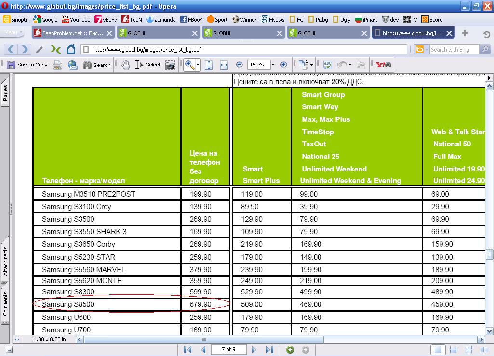This screenshot has width=494, height=356.
Task: Click the panel toggle icon at bottom-left status bar
Action: [x=9, y=349]
